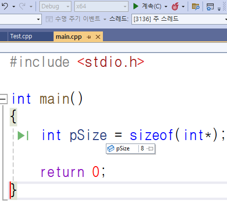The height and width of the screenshot is (201, 227).
Task: Click the sizeof keyword in code
Action: (x=151, y=135)
